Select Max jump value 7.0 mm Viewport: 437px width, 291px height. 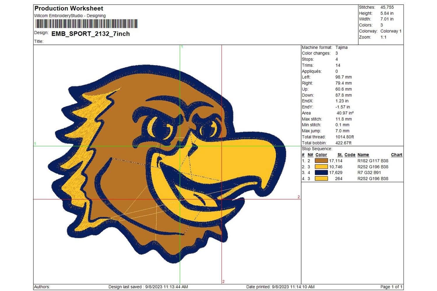342,131
